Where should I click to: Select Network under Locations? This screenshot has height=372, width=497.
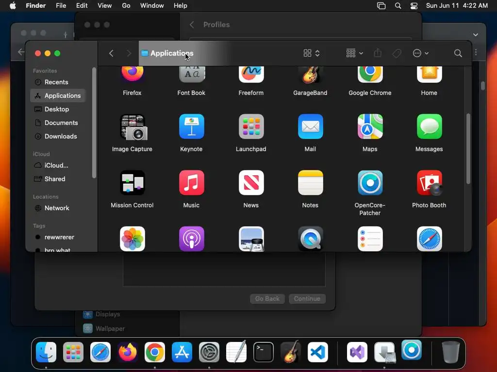[x=58, y=208]
